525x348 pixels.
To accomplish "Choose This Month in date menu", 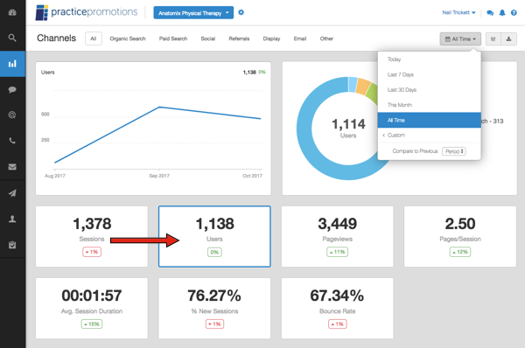I will coord(430,105).
